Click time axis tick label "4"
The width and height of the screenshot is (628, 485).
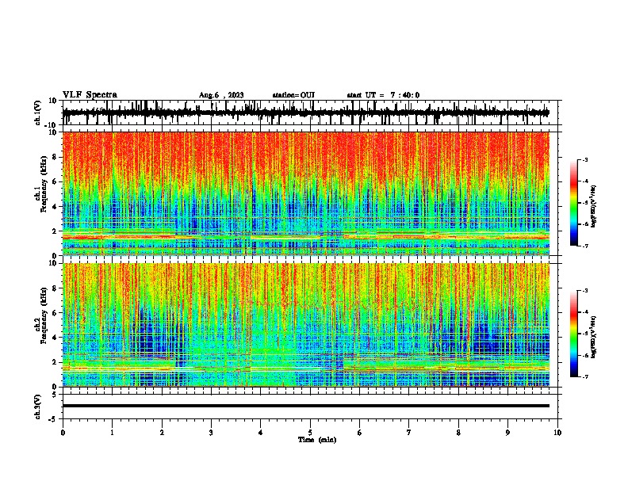tap(261, 433)
